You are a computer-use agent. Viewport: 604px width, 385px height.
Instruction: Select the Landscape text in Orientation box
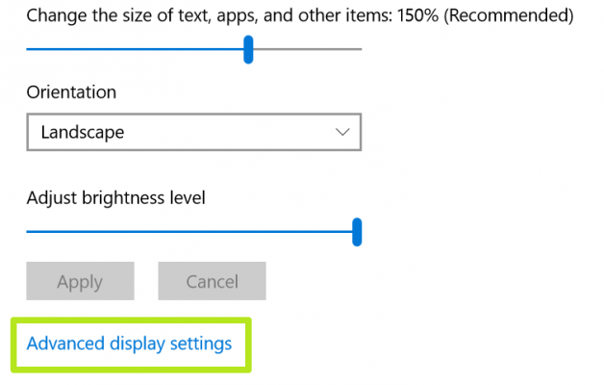coord(83,132)
